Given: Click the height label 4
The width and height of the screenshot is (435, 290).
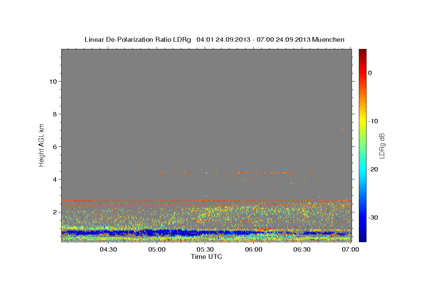Looking at the screenshot, I should [55, 179].
